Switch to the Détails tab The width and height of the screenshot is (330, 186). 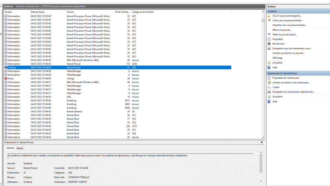[x=20, y=148]
